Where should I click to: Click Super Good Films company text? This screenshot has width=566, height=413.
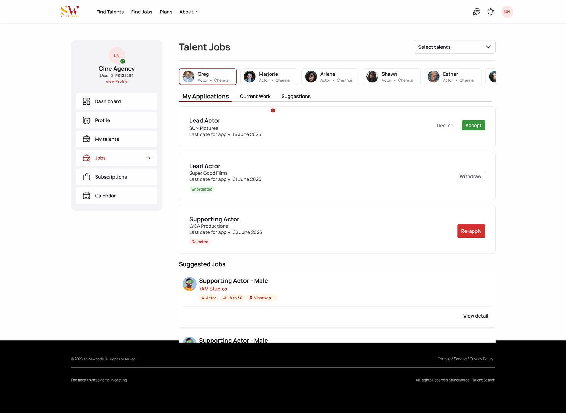[208, 173]
